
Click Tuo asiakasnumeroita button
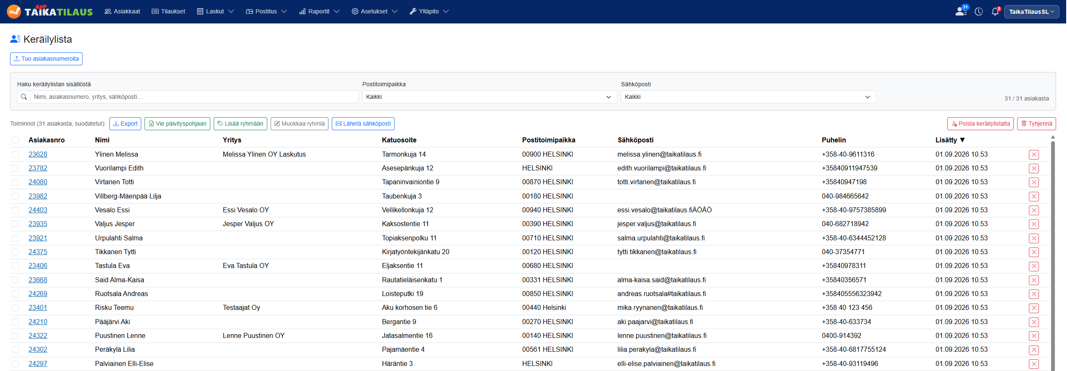click(x=46, y=59)
